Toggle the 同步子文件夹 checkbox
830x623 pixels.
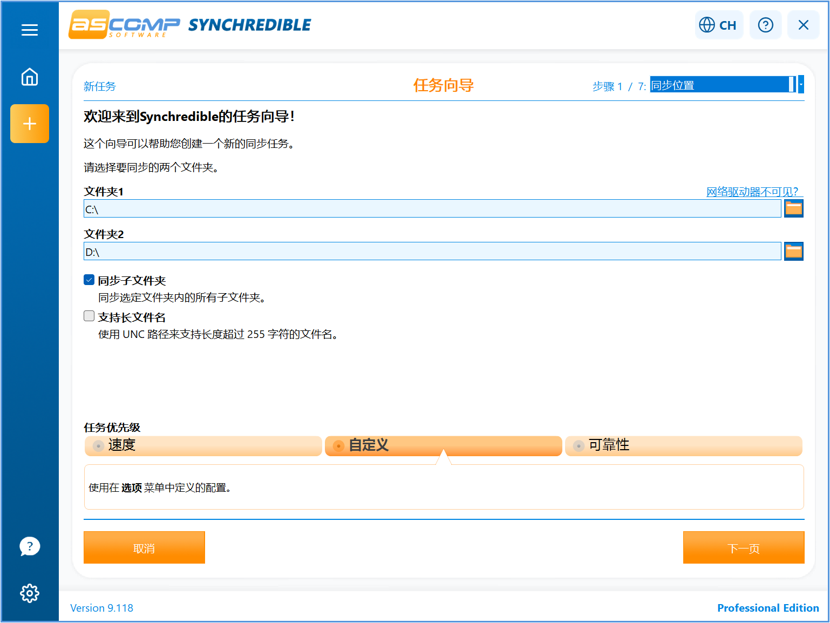89,280
